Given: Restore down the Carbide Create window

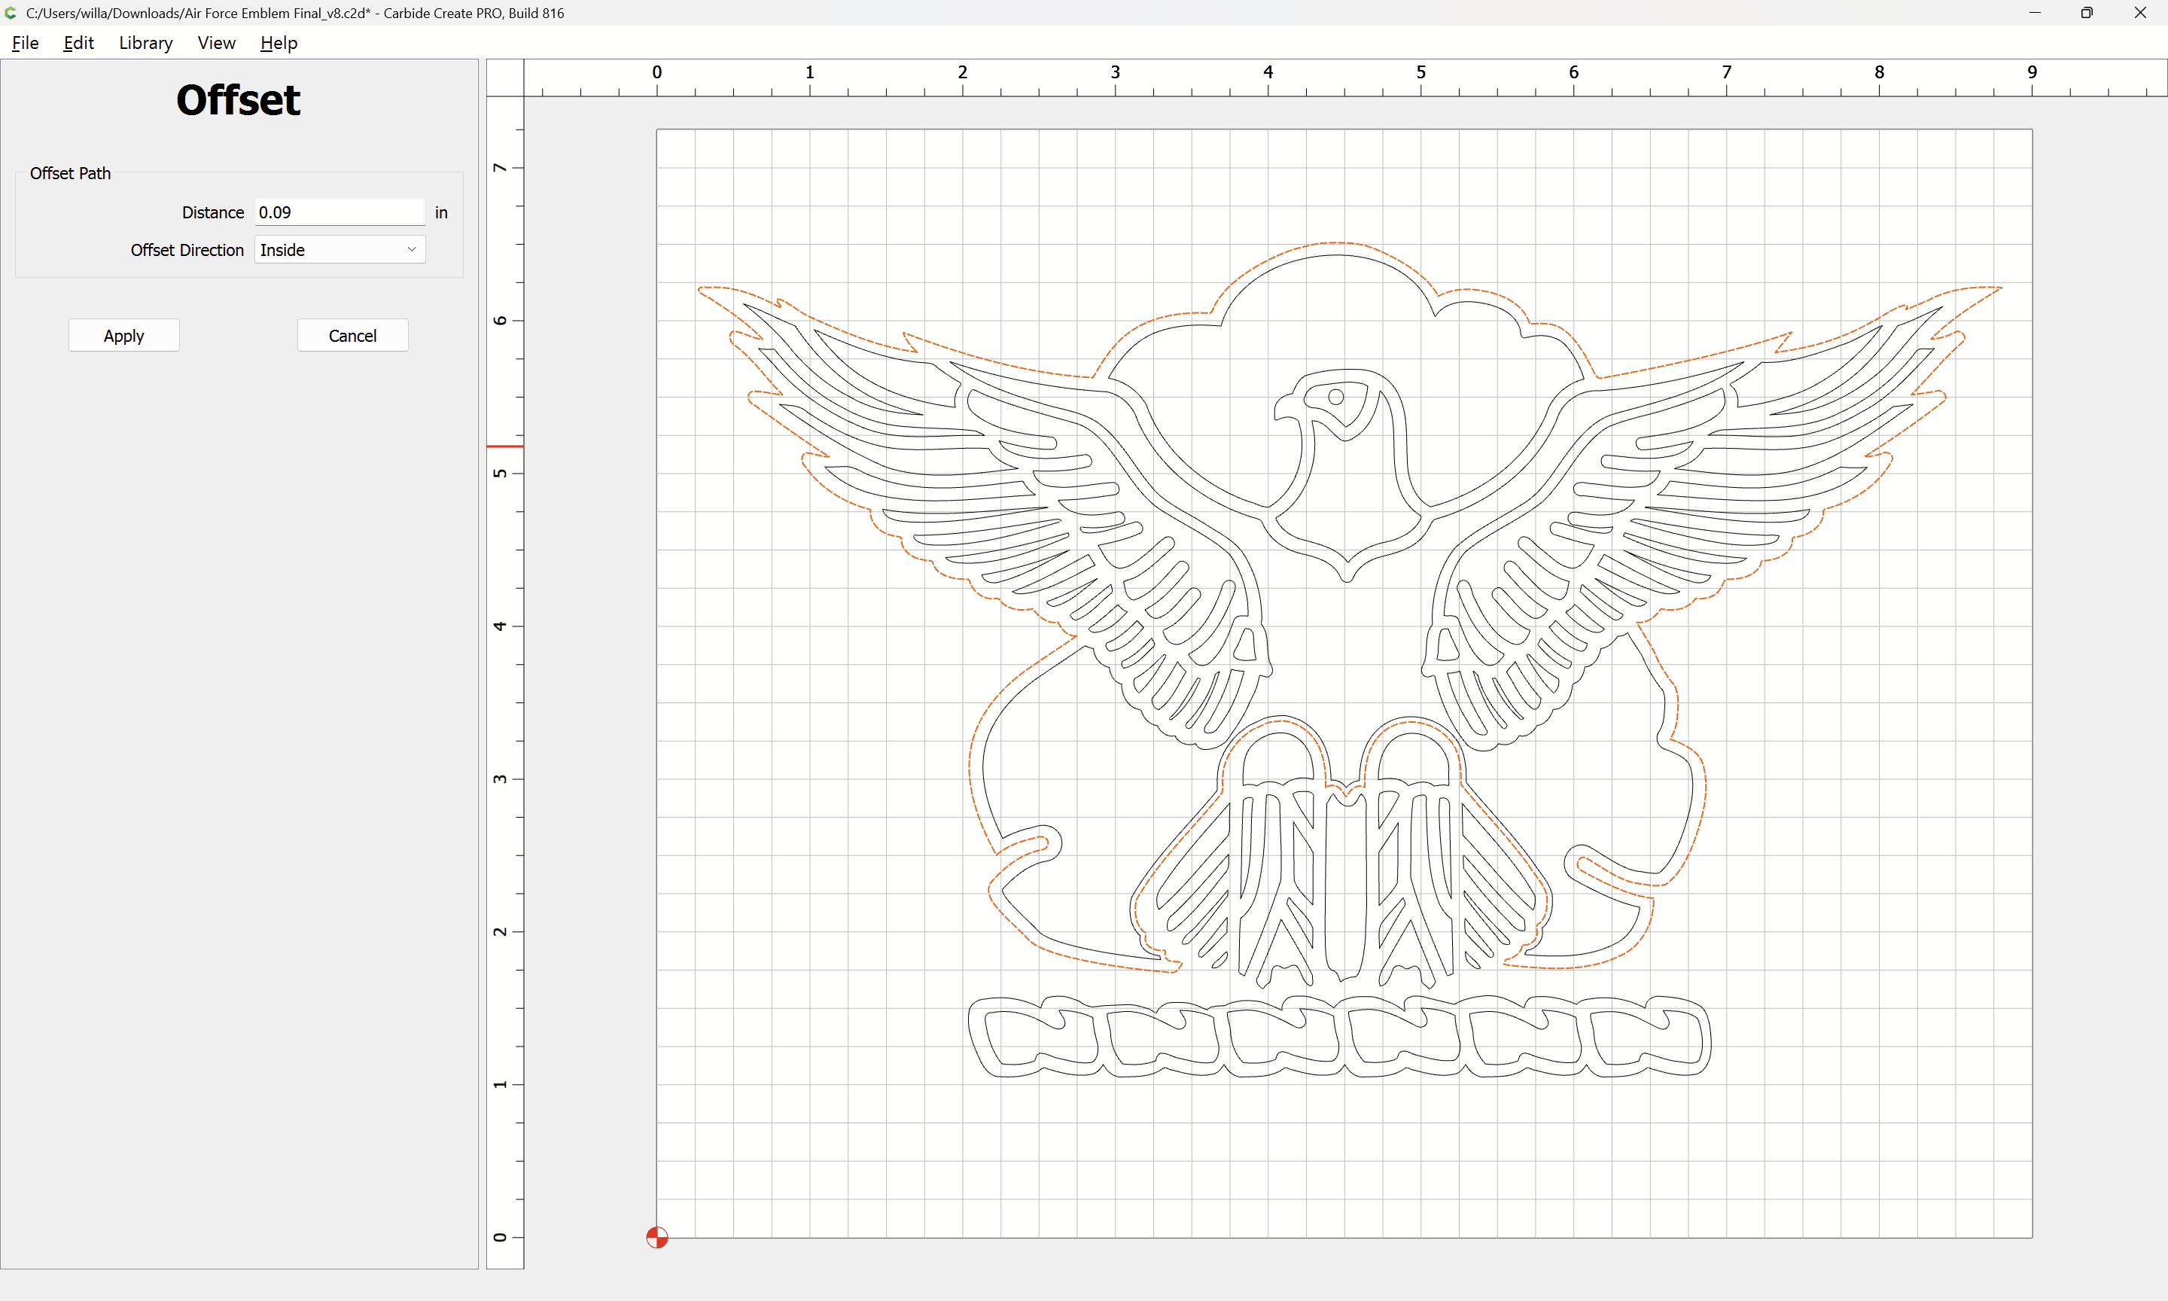Looking at the screenshot, I should click(2087, 13).
